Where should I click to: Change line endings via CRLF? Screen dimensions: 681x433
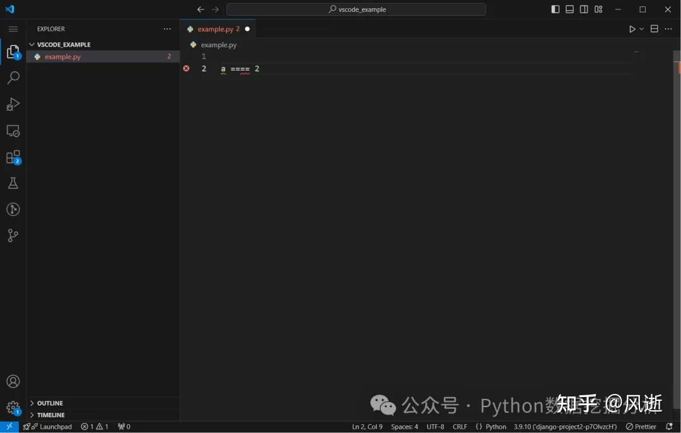[x=460, y=427]
